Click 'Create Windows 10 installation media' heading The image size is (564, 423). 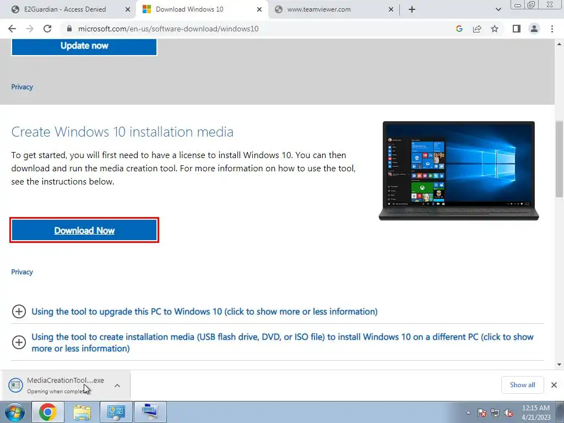pos(122,132)
